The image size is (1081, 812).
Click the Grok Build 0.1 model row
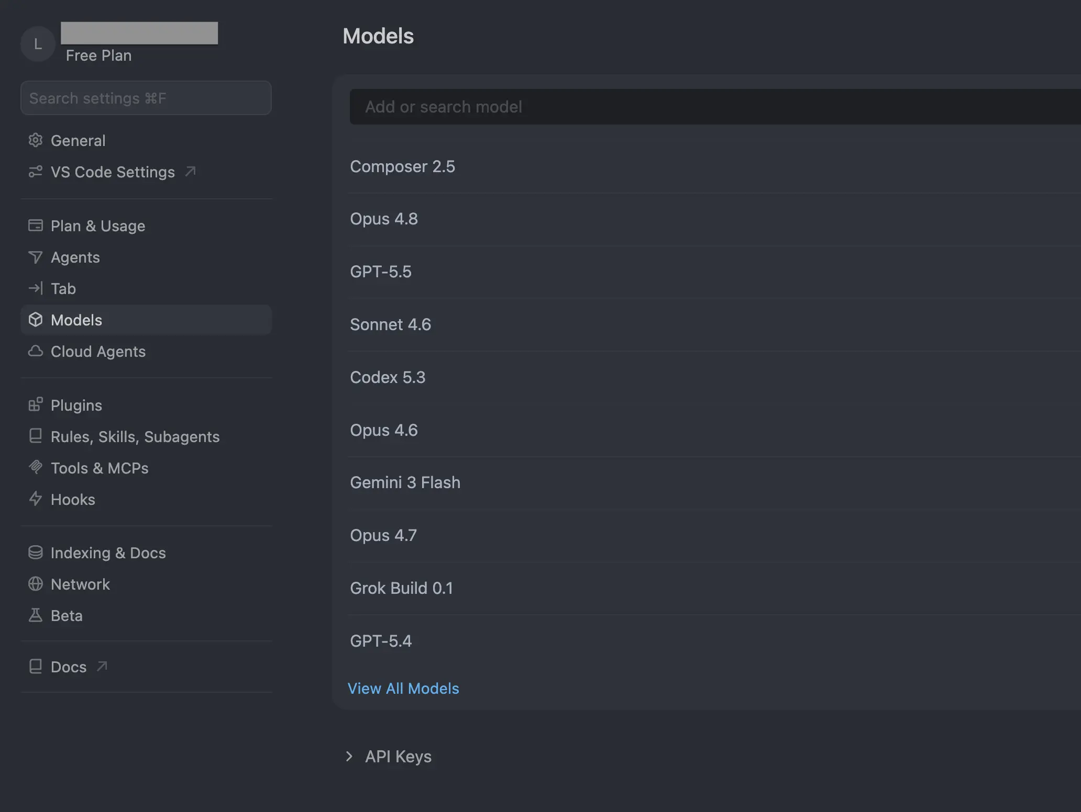715,588
